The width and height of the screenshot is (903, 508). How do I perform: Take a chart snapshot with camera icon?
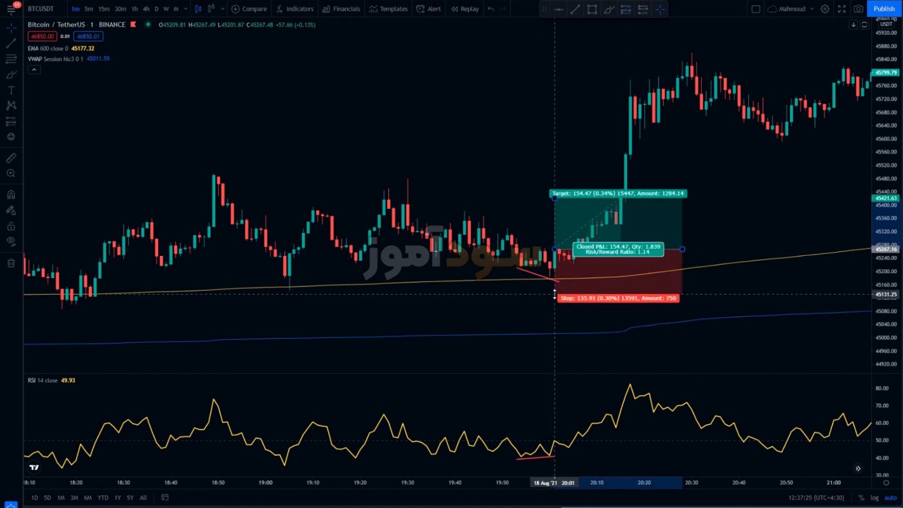click(858, 9)
